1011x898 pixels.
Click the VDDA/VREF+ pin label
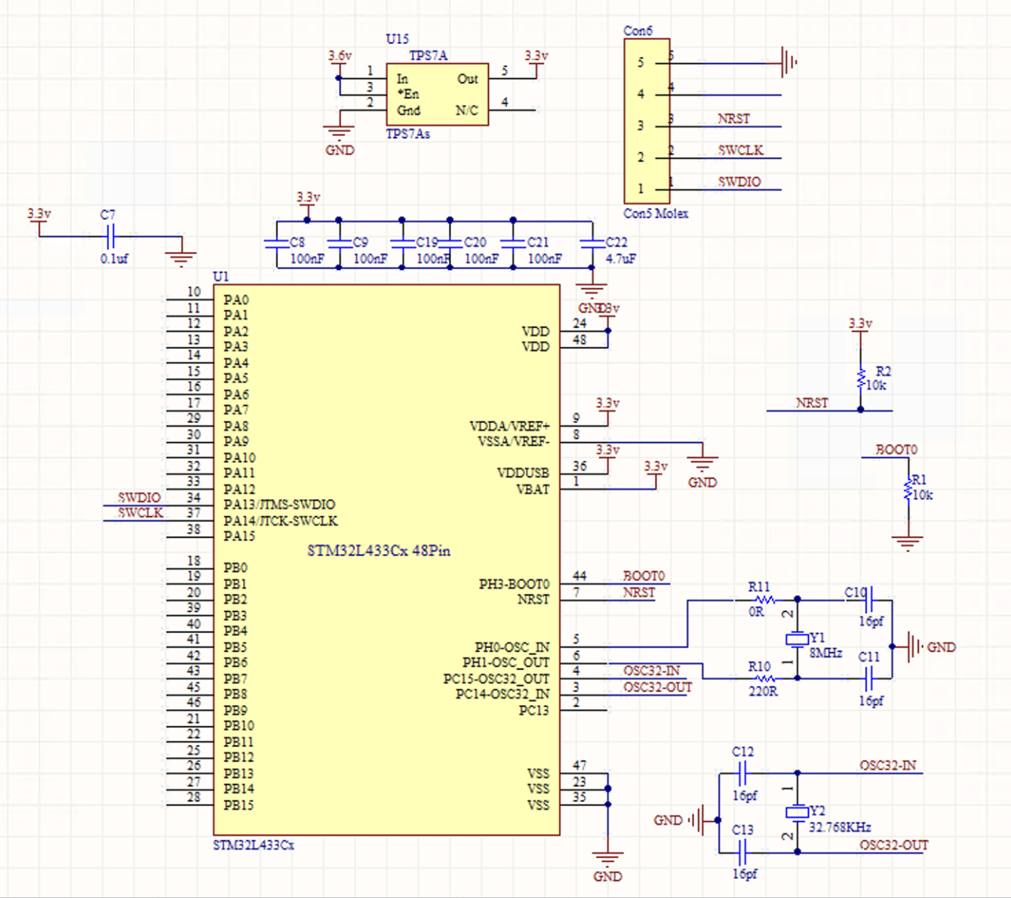click(509, 425)
